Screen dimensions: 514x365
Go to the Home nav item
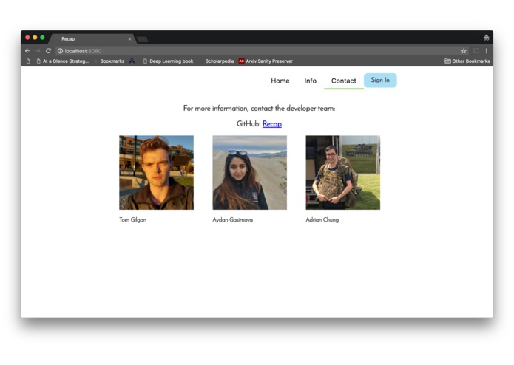click(280, 81)
